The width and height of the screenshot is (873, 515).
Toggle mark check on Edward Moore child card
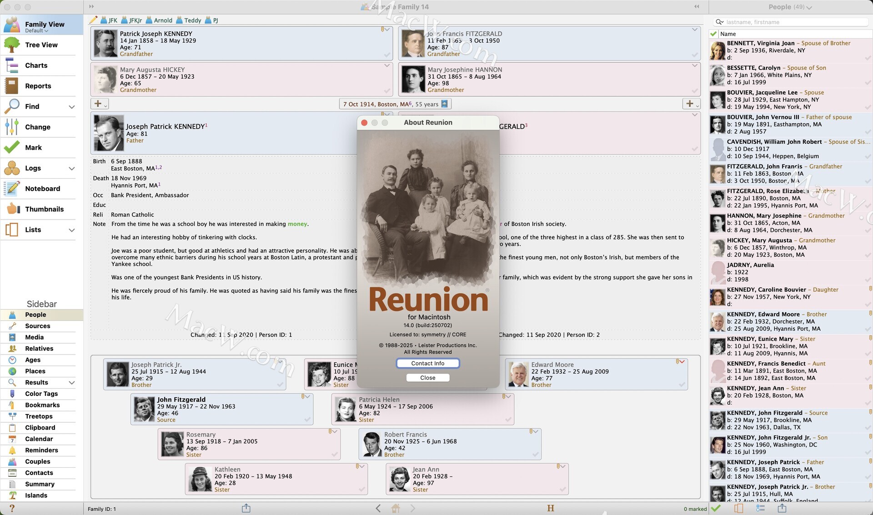pos(682,385)
